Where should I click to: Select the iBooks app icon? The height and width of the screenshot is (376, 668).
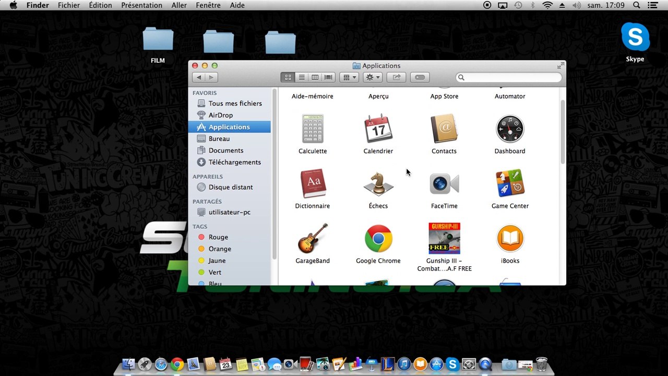click(510, 238)
